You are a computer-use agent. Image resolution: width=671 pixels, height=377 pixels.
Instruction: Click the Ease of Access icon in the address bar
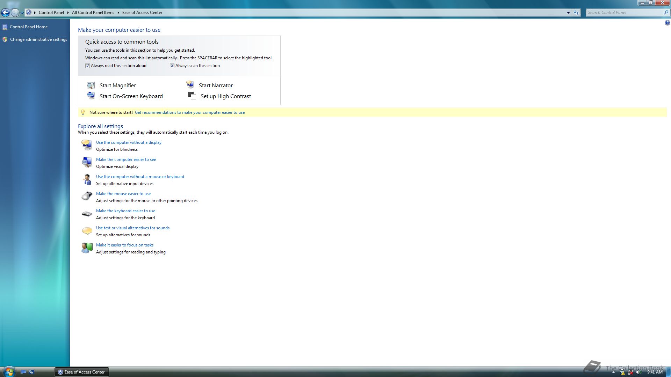pyautogui.click(x=29, y=12)
